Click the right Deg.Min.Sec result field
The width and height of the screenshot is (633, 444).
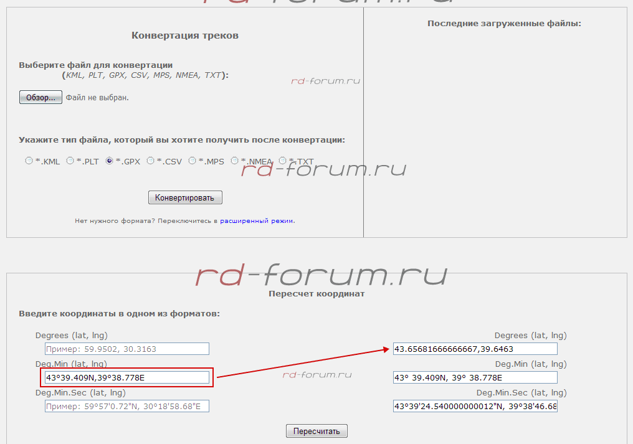tap(475, 406)
